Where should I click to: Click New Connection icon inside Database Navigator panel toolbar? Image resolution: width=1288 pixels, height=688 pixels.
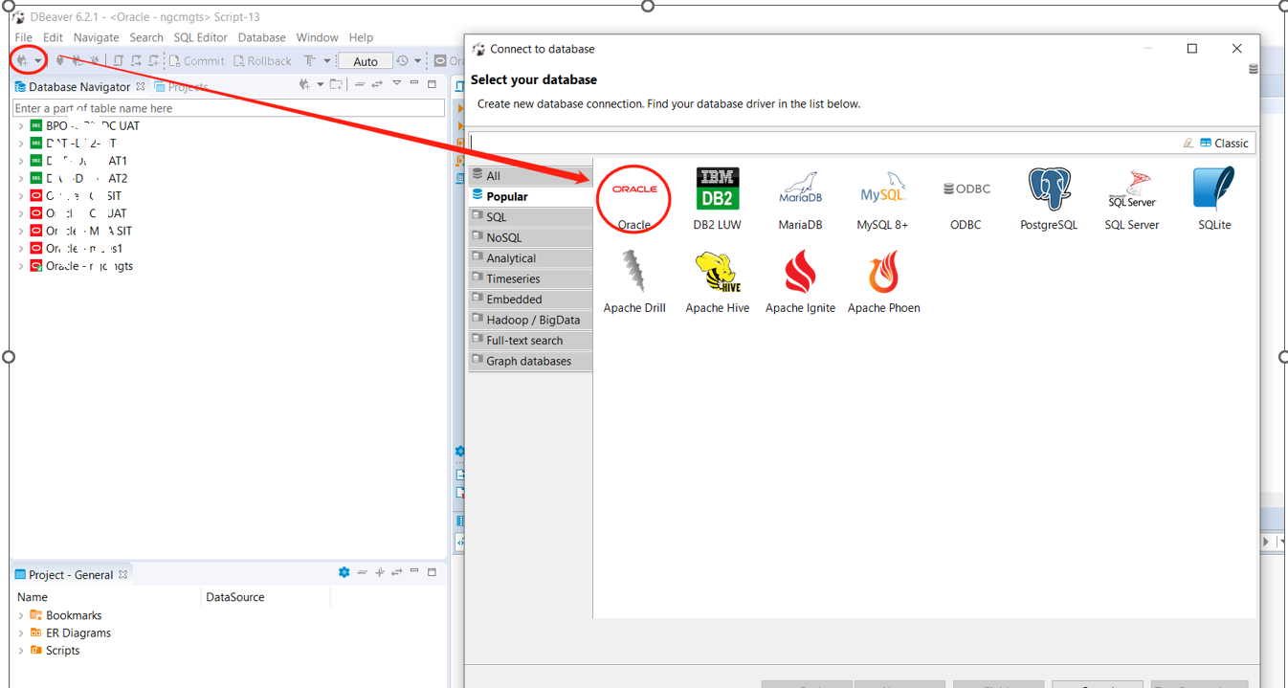pos(304,84)
